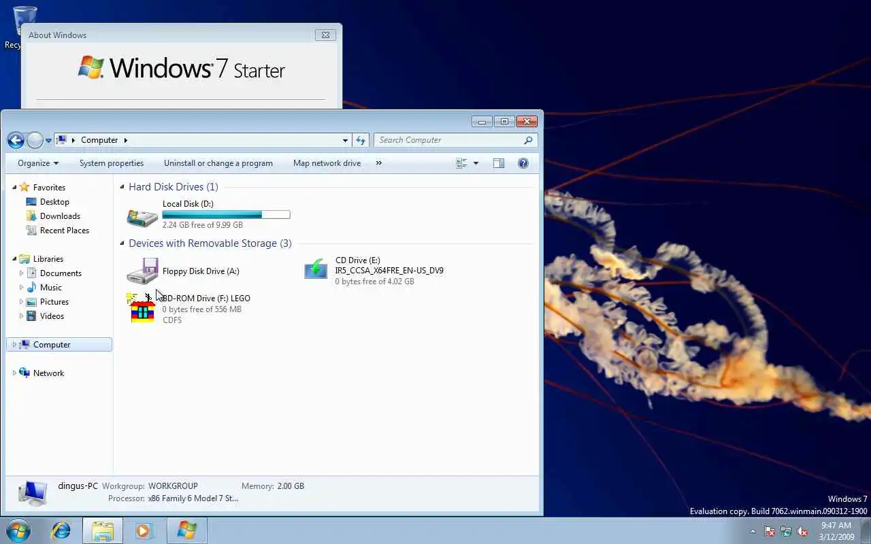Select Desktop under Favorites
This screenshot has width=871, height=544.
(x=54, y=202)
